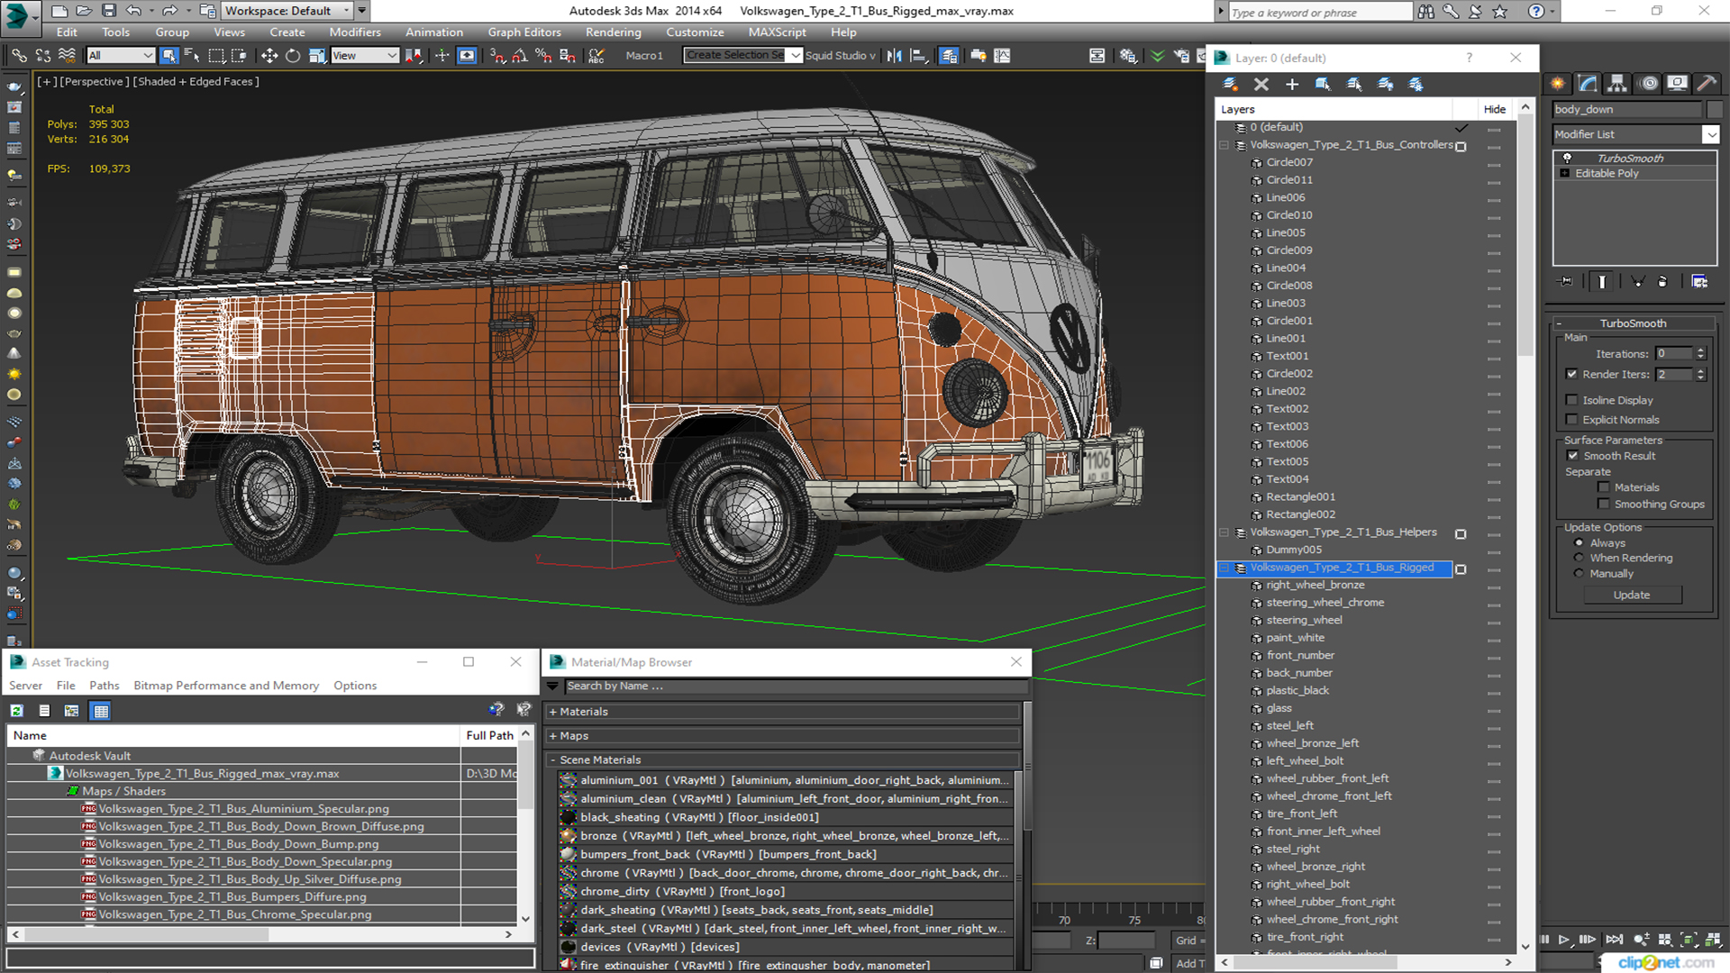
Task: Collapse Volkswagen_Type_2_T1_Bus_Controllers layer
Action: [1225, 145]
